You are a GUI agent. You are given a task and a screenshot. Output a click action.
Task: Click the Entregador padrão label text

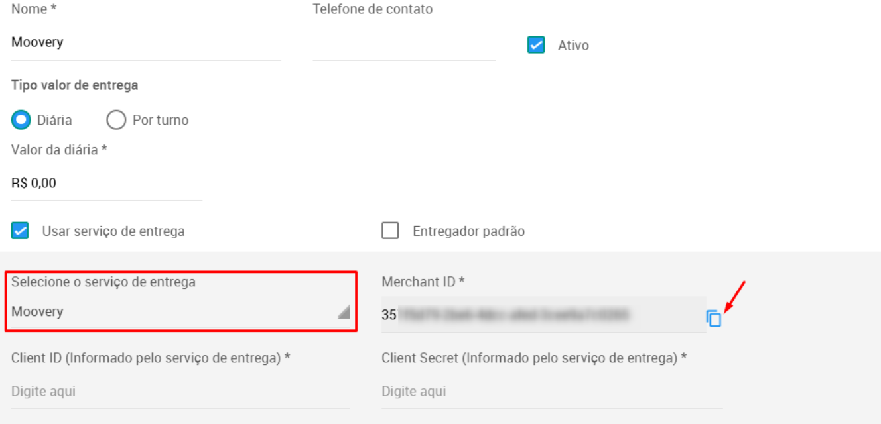point(468,231)
